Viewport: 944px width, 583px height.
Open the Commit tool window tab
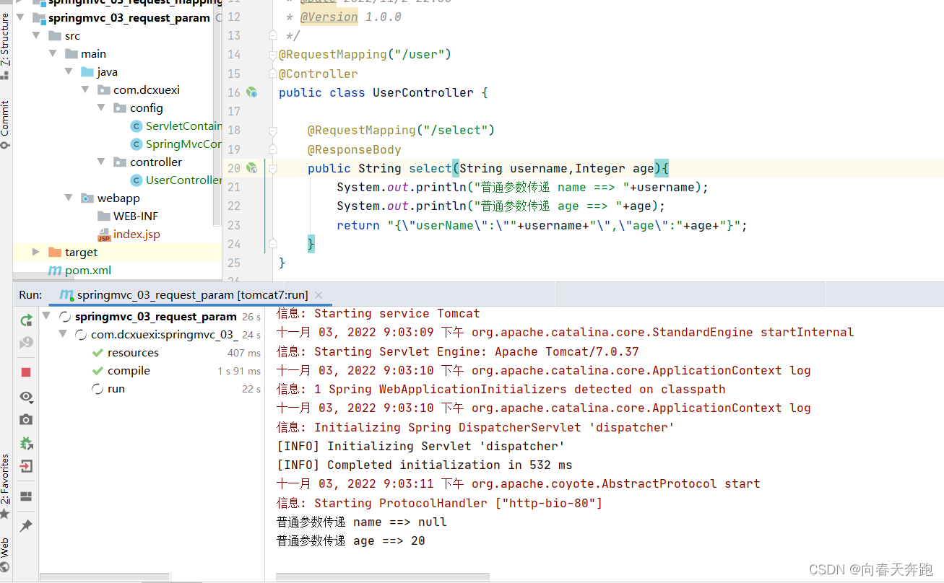click(x=6, y=118)
